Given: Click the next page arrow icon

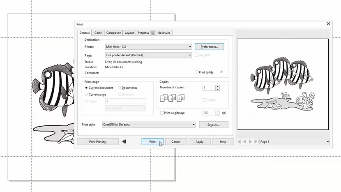Looking at the screenshot, I should pyautogui.click(x=251, y=141).
